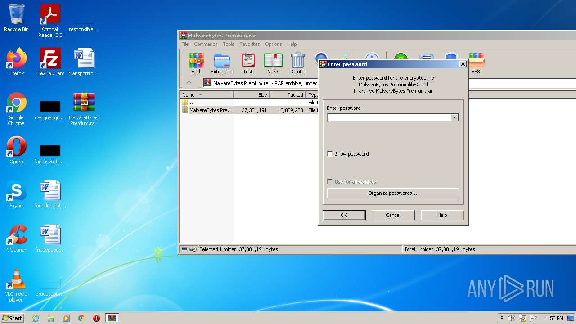
Task: Select the FileZilla Client desktop icon
Action: [x=50, y=63]
